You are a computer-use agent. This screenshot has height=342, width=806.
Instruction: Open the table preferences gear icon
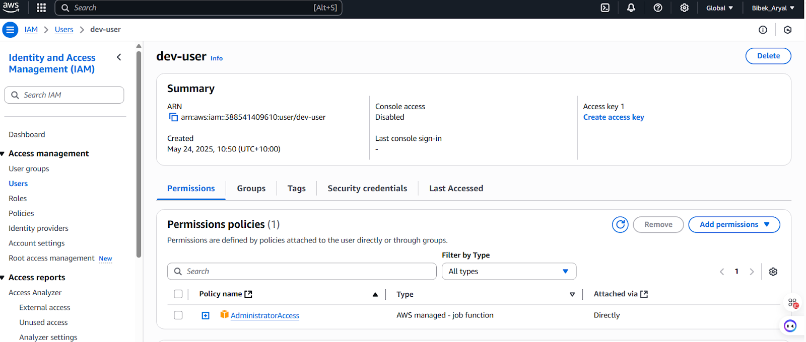click(x=773, y=272)
